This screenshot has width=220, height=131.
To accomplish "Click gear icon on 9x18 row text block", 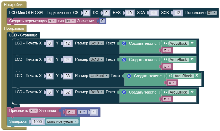I will point(124,92).
